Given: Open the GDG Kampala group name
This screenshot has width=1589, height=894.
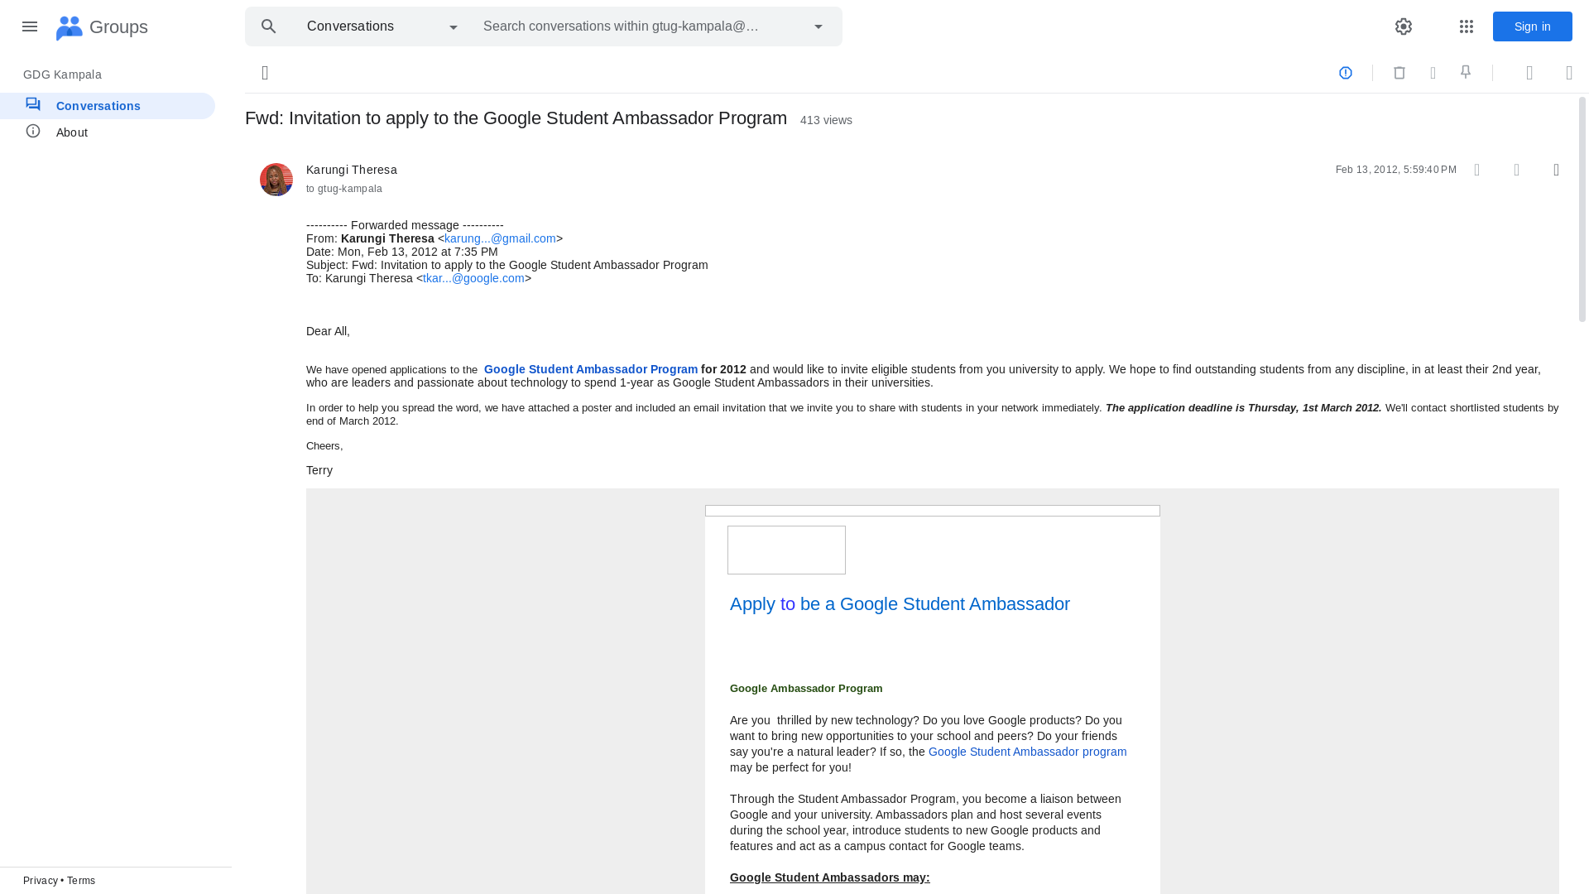Looking at the screenshot, I should point(62,74).
